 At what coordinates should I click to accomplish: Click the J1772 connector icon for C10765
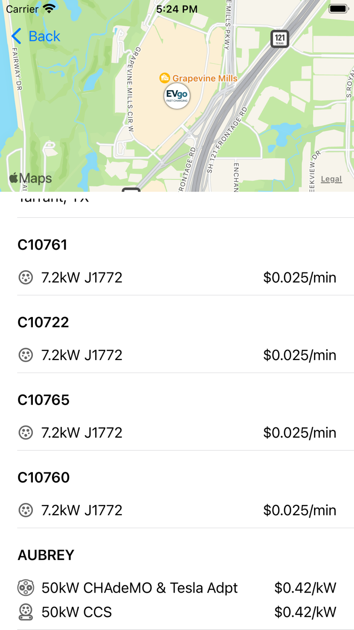click(25, 432)
